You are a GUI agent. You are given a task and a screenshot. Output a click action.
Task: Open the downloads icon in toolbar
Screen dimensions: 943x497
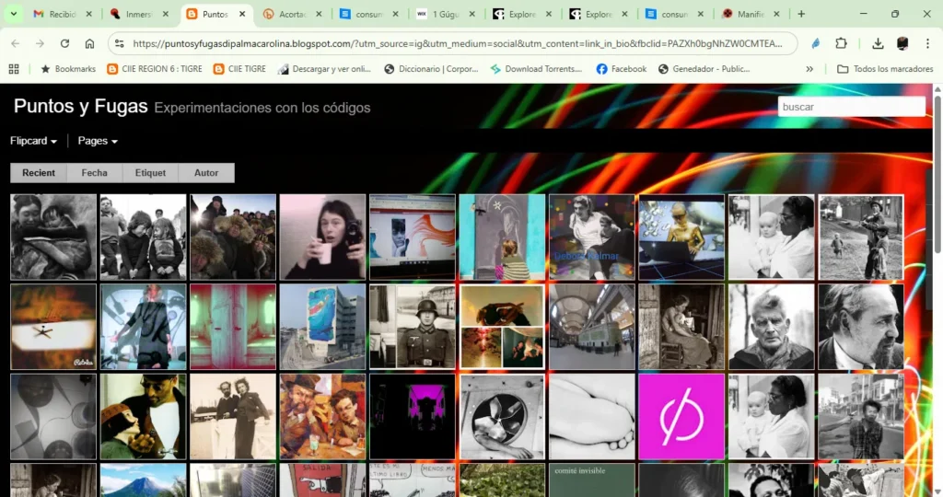pyautogui.click(x=877, y=43)
